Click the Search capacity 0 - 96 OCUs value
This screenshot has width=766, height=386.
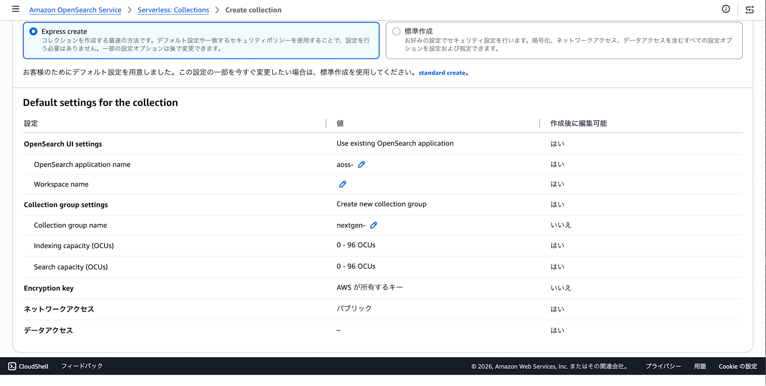tap(356, 266)
